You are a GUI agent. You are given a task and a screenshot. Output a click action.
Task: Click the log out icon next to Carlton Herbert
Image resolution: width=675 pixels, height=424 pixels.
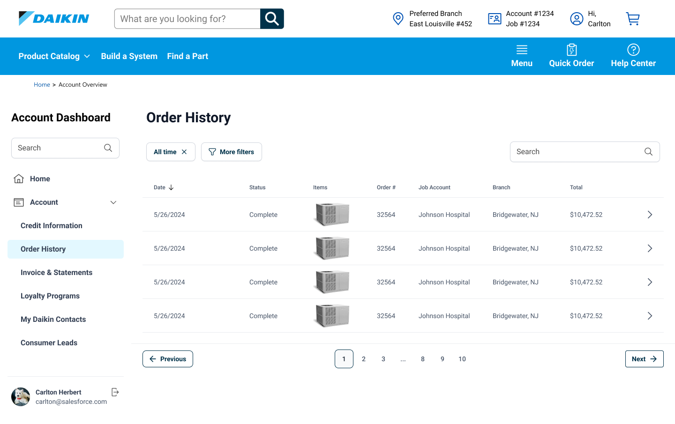pyautogui.click(x=115, y=392)
